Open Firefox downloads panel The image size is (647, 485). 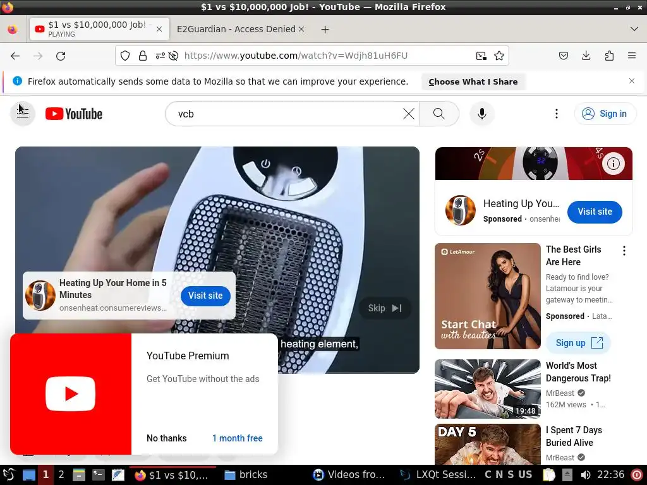coord(586,56)
